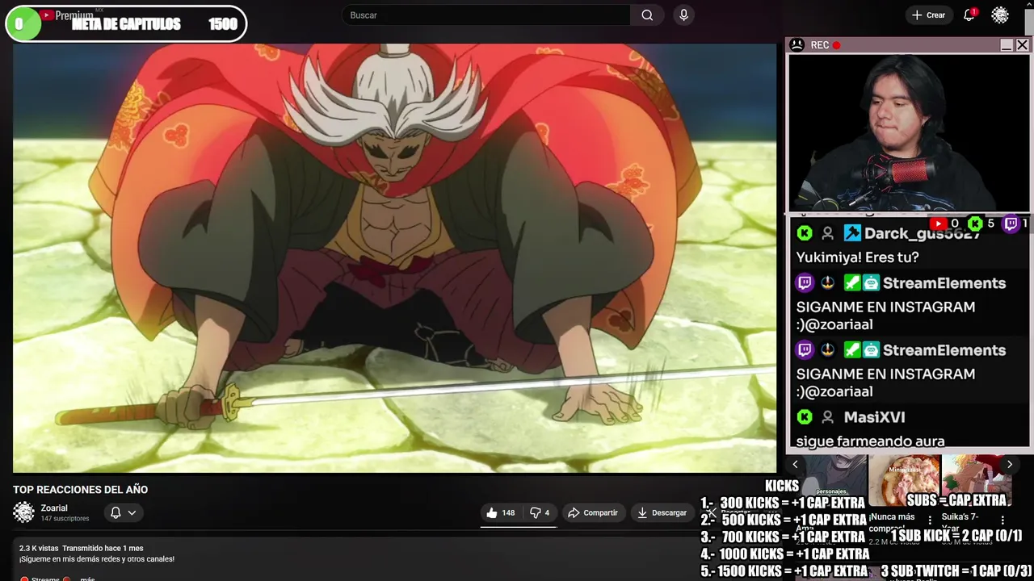Click the video player frame

click(x=394, y=258)
